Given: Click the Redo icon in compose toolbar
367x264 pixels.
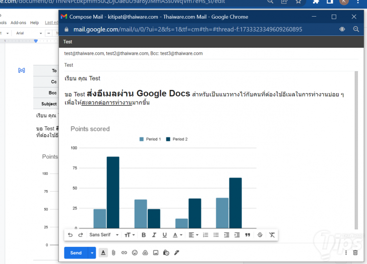Looking at the screenshot, I should tap(81, 235).
